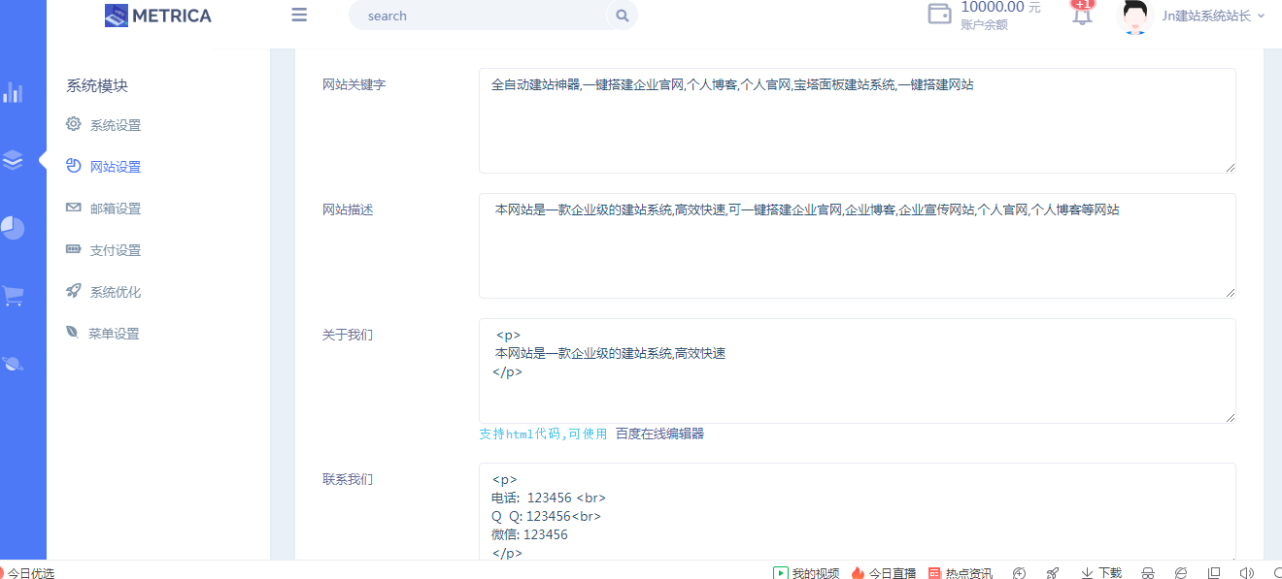This screenshot has height=579, width=1282.
Task: Select the layers icon in the blue sidebar
Action: coord(15,160)
